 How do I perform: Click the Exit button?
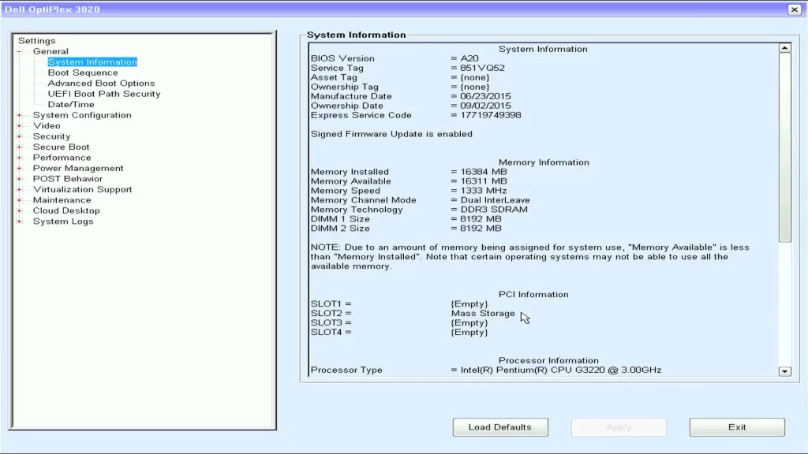coord(737,426)
